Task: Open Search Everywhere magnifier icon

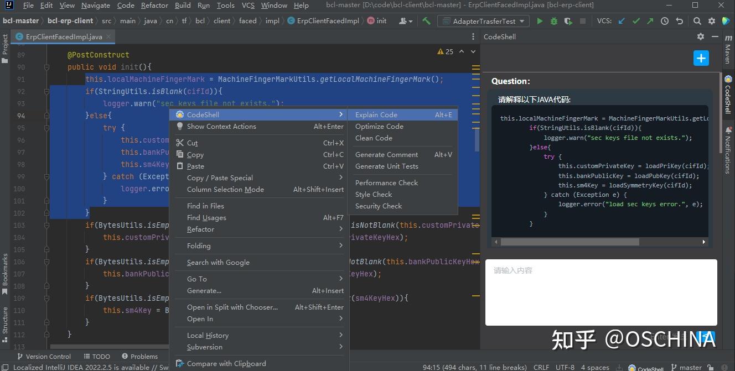Action: click(x=697, y=21)
